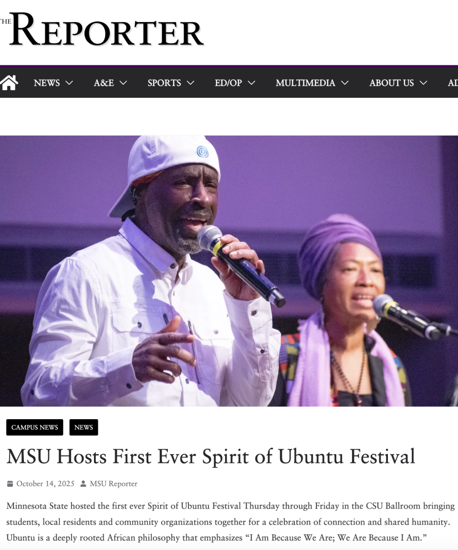The height and width of the screenshot is (550, 458).
Task: Expand the A&E menu chevron
Action: click(124, 83)
